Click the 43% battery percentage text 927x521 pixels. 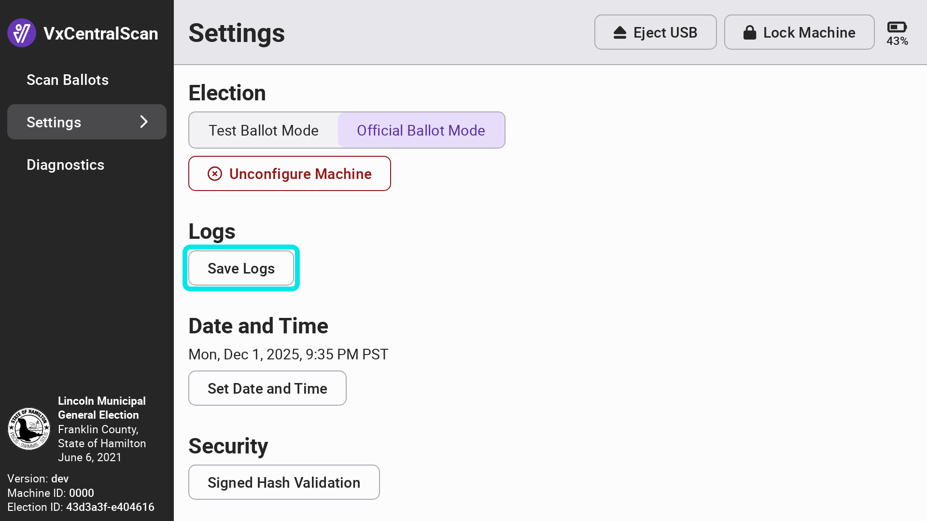[x=897, y=41]
